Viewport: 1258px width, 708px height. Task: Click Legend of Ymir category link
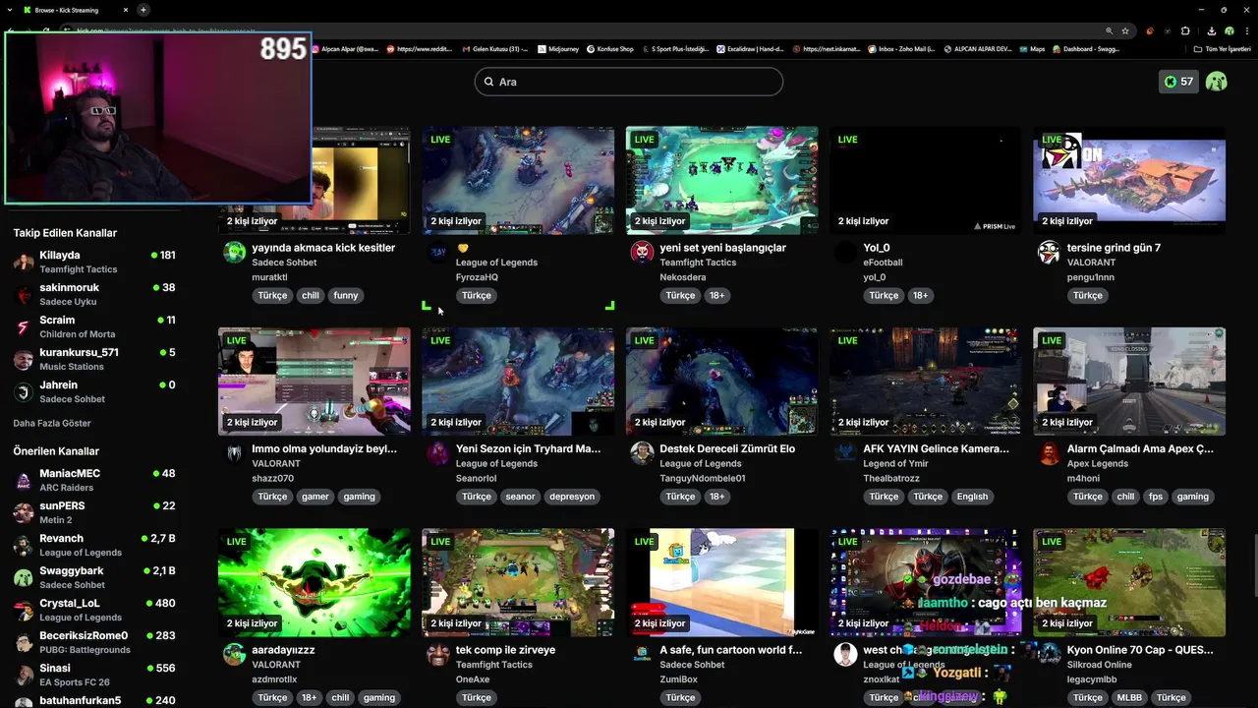tap(895, 463)
